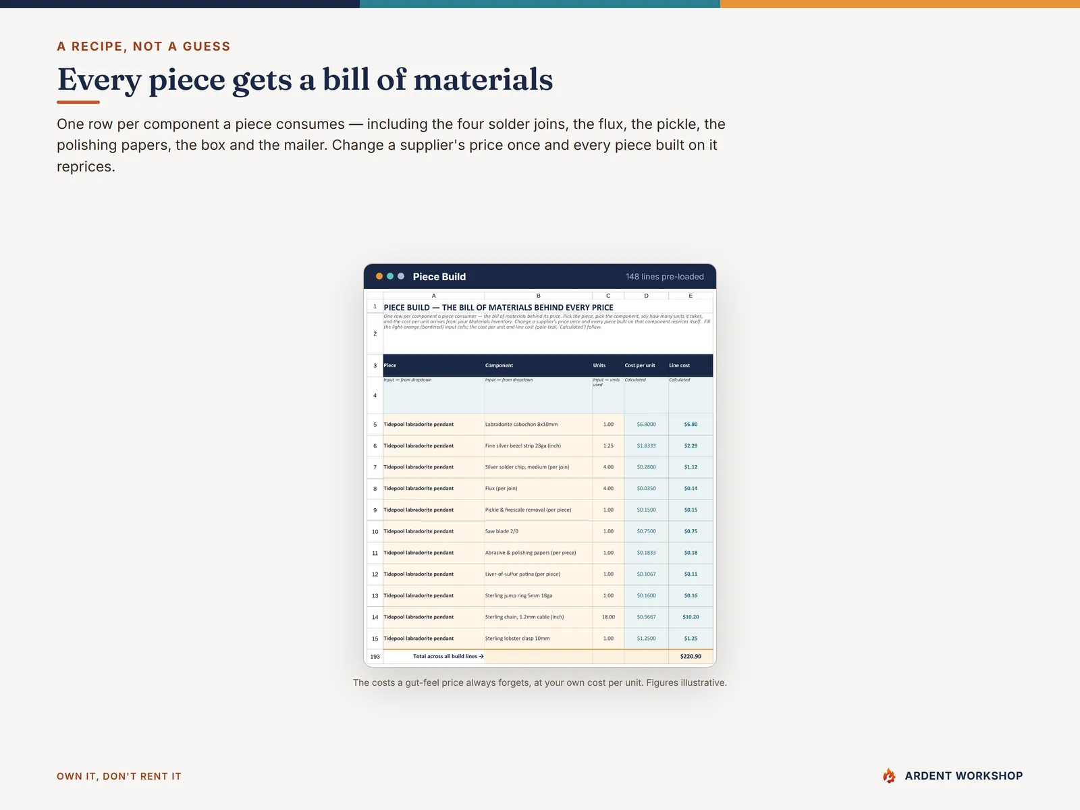This screenshot has width=1080, height=810.
Task: Click cost per unit '$6.8000'
Action: (x=646, y=425)
